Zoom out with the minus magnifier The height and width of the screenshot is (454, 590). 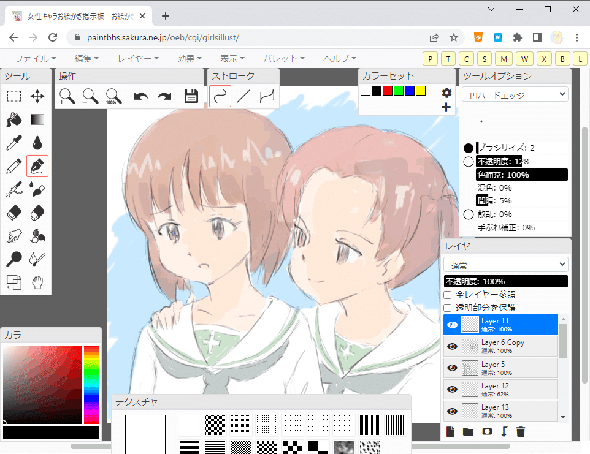click(90, 96)
